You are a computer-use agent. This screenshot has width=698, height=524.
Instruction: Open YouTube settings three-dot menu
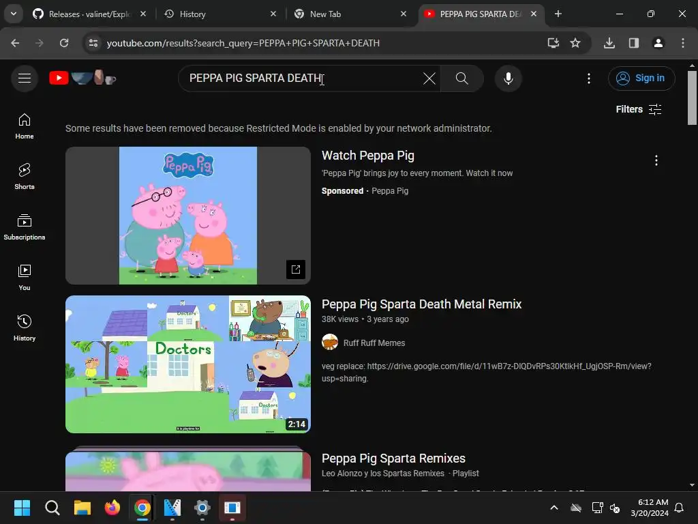pos(589,78)
